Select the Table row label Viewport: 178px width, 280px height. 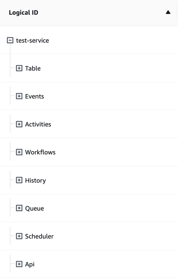[x=33, y=68]
